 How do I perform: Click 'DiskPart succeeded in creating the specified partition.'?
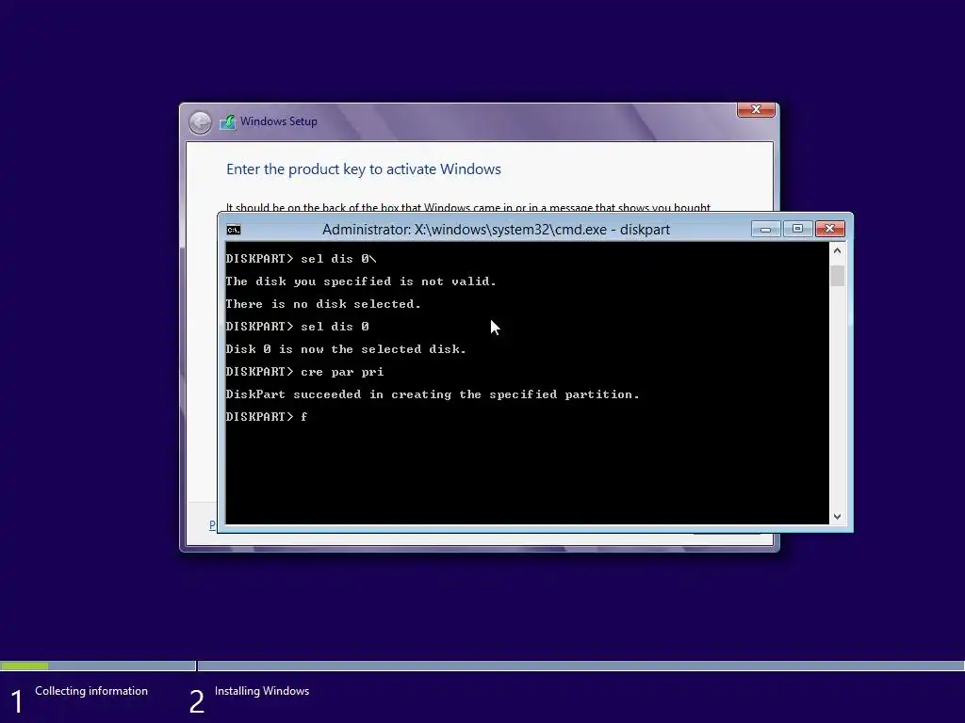pyautogui.click(x=433, y=394)
